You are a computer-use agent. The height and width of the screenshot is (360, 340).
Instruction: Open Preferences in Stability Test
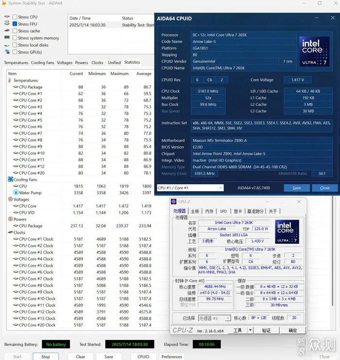(x=172, y=357)
